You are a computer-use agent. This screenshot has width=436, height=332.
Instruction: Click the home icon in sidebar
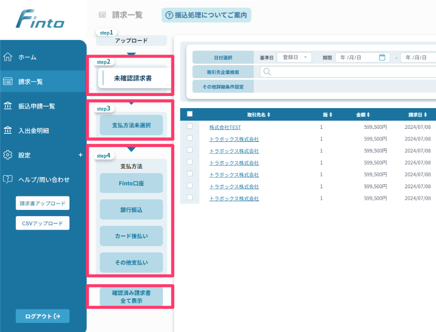tap(8, 57)
